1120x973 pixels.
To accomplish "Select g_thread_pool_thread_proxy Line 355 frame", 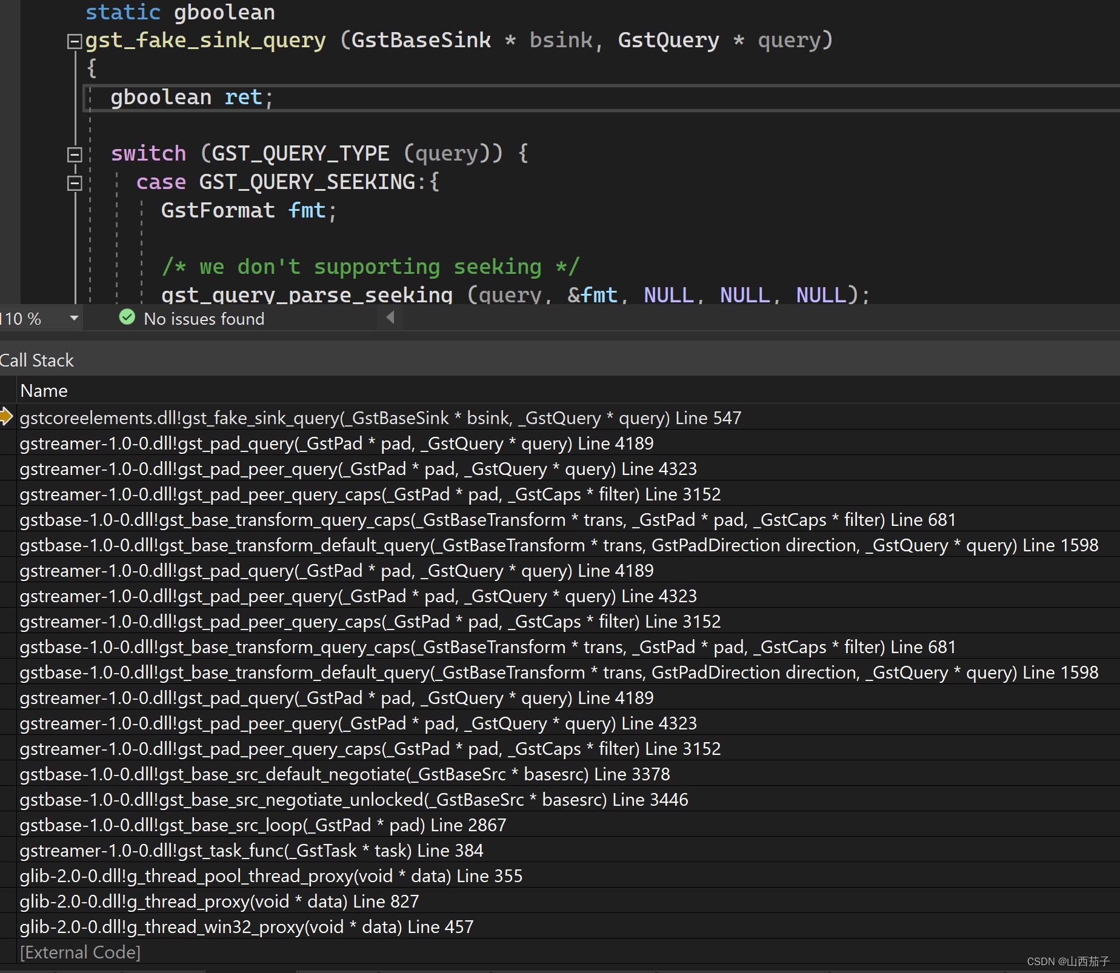I will pyautogui.click(x=270, y=876).
